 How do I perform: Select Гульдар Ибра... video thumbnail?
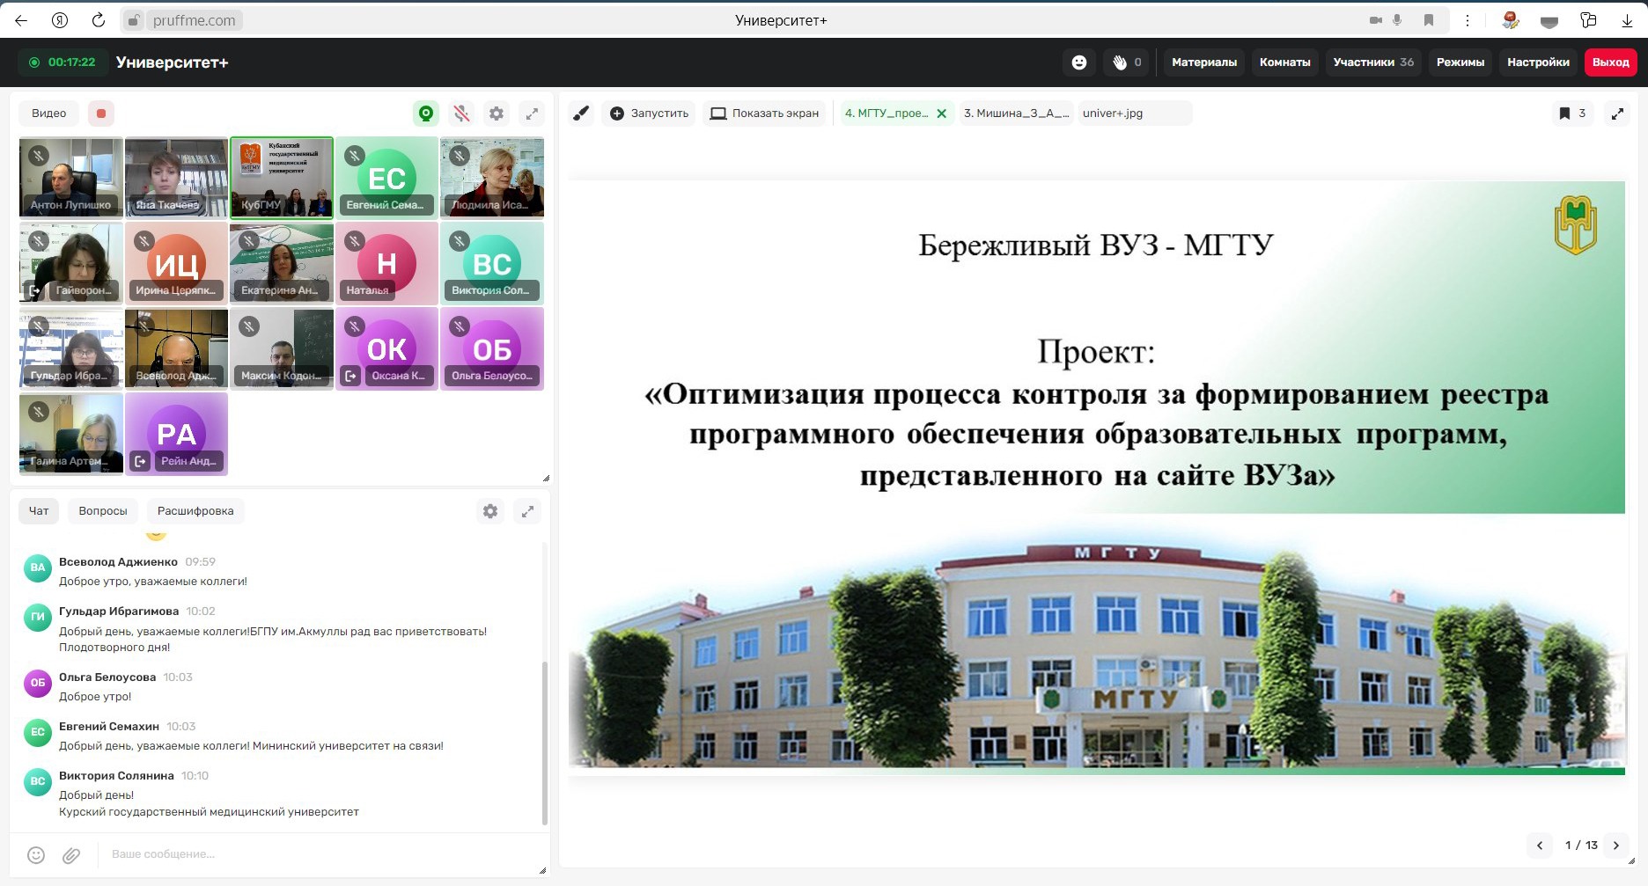(x=71, y=348)
